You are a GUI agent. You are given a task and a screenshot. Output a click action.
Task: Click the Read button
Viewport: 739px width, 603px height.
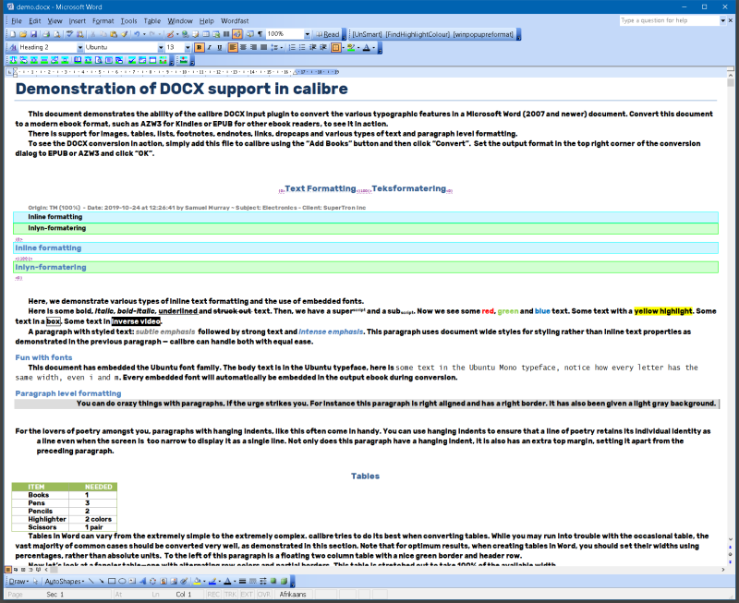(x=327, y=34)
